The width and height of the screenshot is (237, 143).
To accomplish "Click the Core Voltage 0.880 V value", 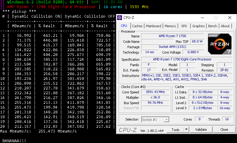I will tap(193, 52).
